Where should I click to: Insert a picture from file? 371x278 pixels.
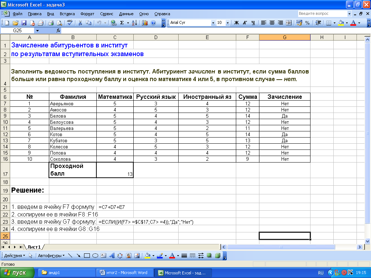click(x=137, y=256)
